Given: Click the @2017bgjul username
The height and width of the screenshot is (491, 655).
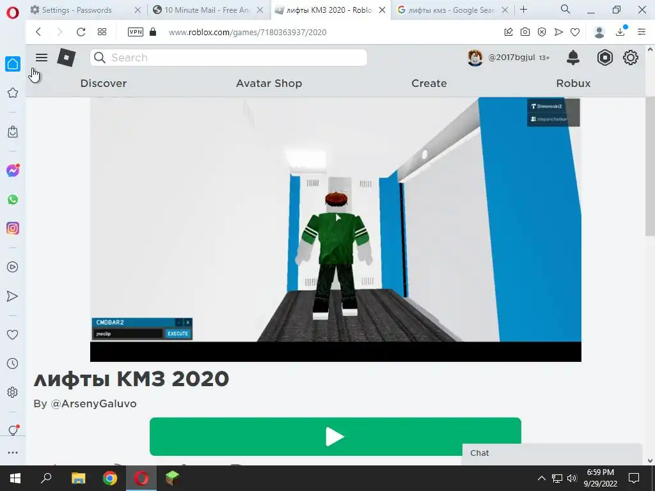Looking at the screenshot, I should point(512,58).
